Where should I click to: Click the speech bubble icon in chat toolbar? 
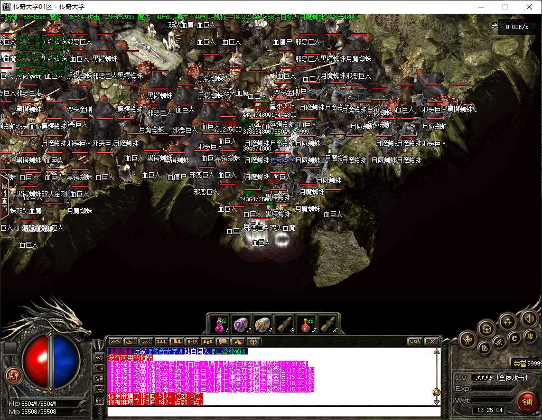222,341
